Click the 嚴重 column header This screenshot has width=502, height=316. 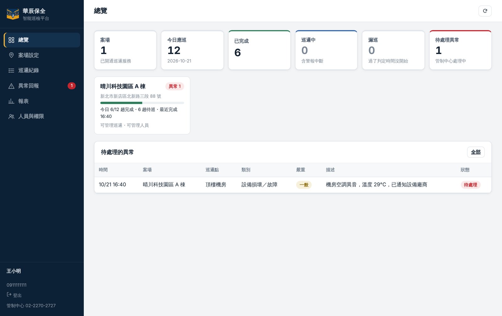[301, 170]
